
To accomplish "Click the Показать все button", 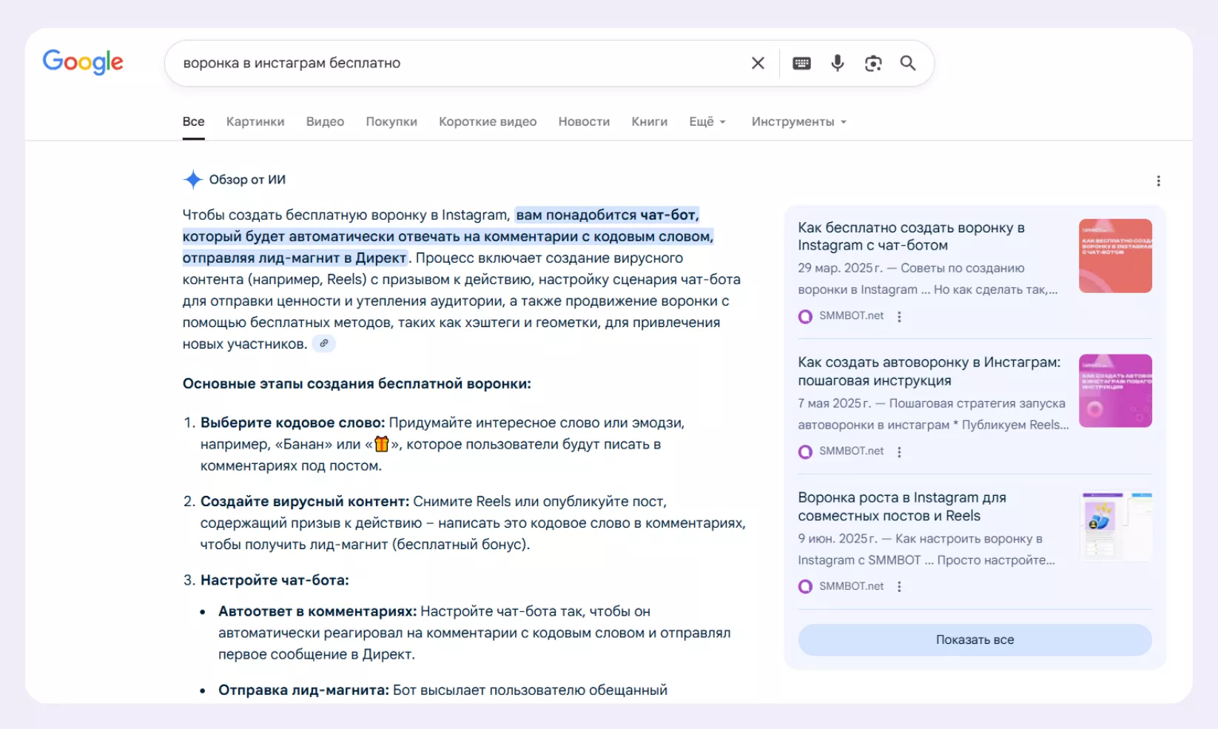I will click(x=975, y=640).
